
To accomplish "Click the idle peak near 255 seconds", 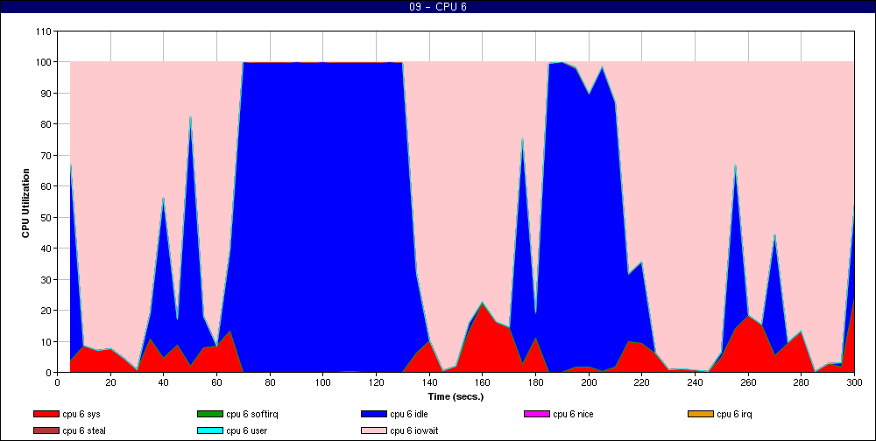I will (x=735, y=164).
